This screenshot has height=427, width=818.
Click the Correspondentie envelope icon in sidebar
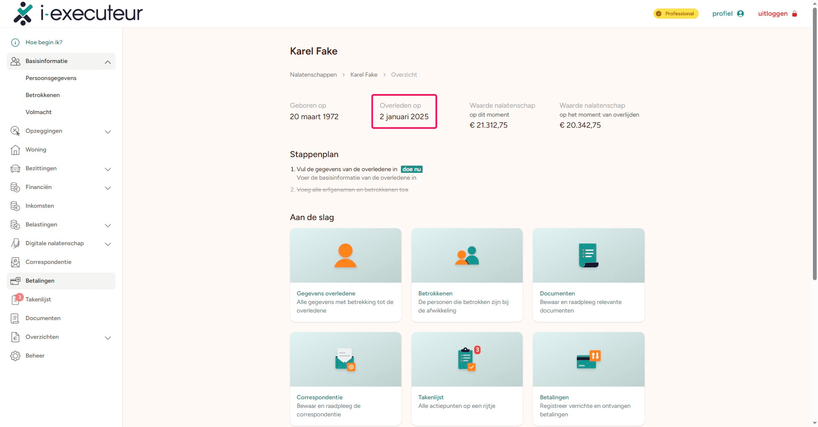15,262
